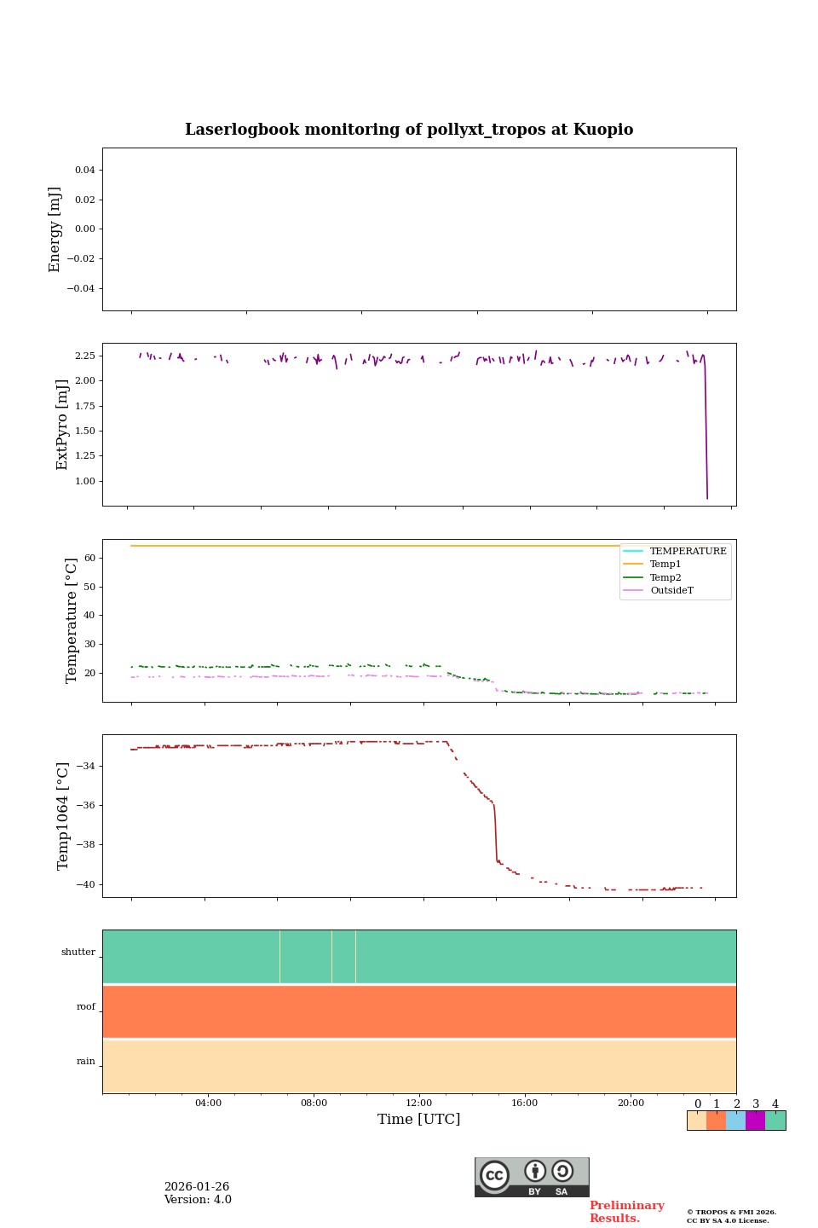The height and width of the screenshot is (1228, 818).
Task: Click the Laserlogbook monitoring chart title
Action: point(409,130)
